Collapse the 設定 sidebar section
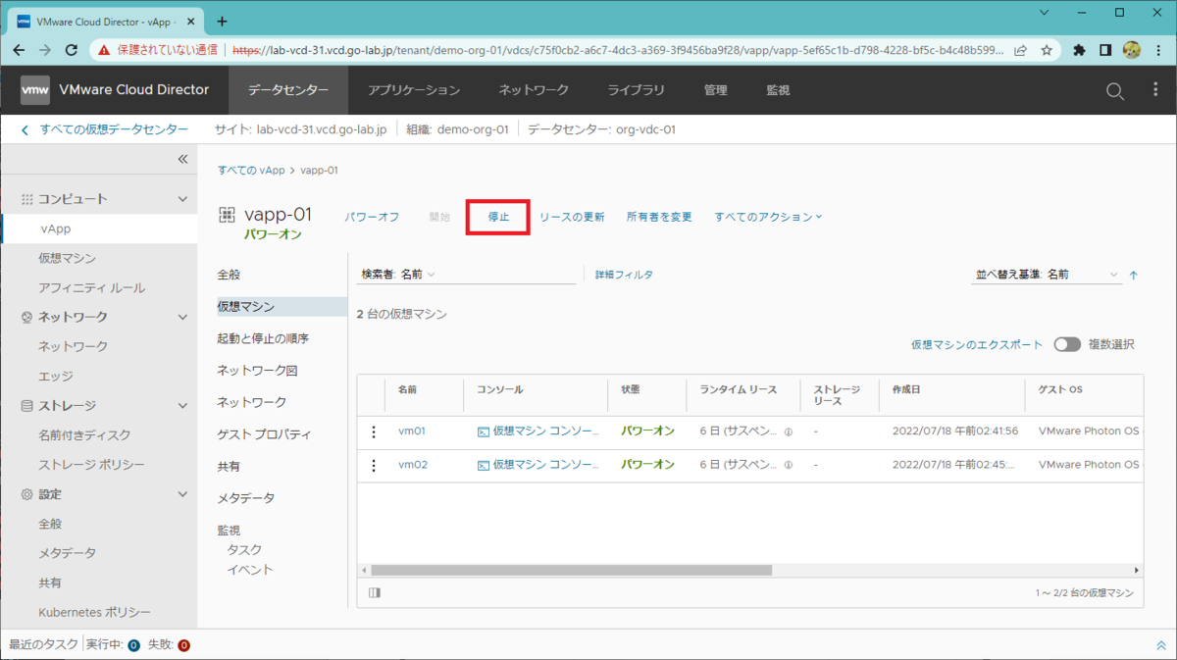This screenshot has width=1177, height=660. 182,494
